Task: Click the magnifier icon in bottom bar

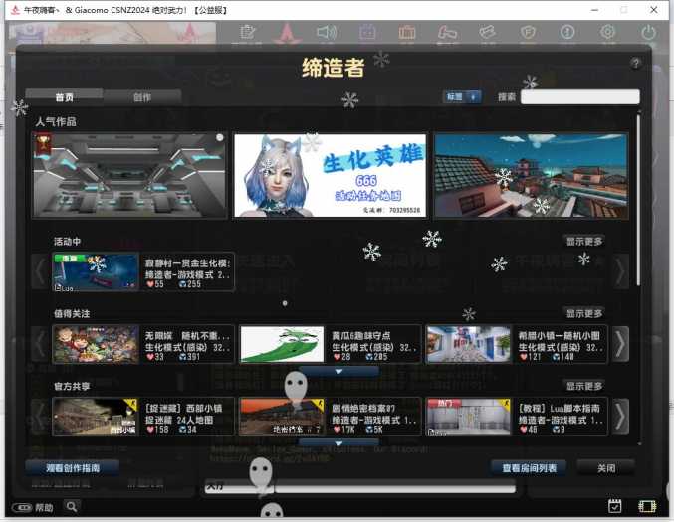Action: point(72,506)
